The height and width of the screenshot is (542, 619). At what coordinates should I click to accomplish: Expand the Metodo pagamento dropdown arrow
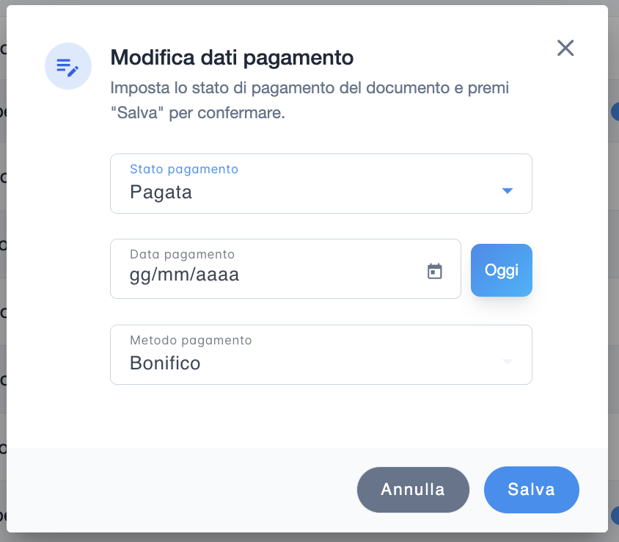pyautogui.click(x=507, y=362)
